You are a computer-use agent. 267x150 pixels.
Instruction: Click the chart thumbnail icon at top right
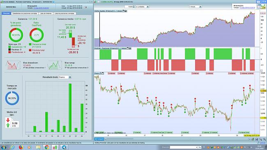click(261, 7)
